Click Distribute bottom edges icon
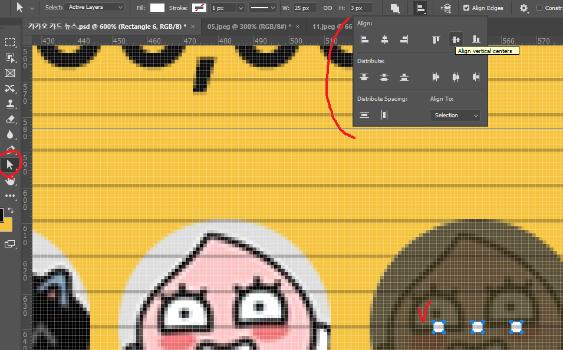The width and height of the screenshot is (563, 350). pos(404,77)
